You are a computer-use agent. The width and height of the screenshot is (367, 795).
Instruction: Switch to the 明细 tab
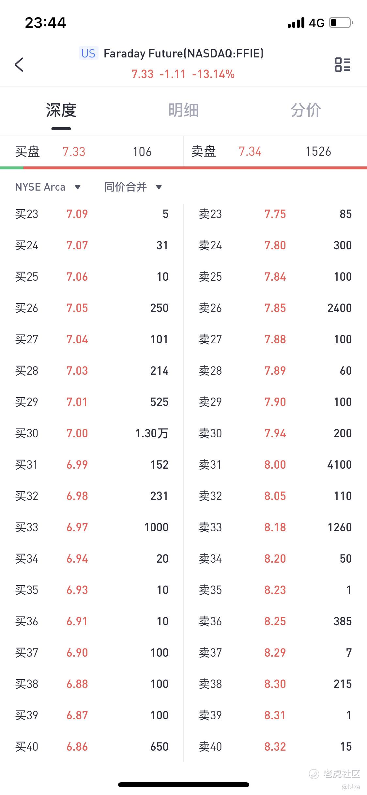[x=183, y=110]
